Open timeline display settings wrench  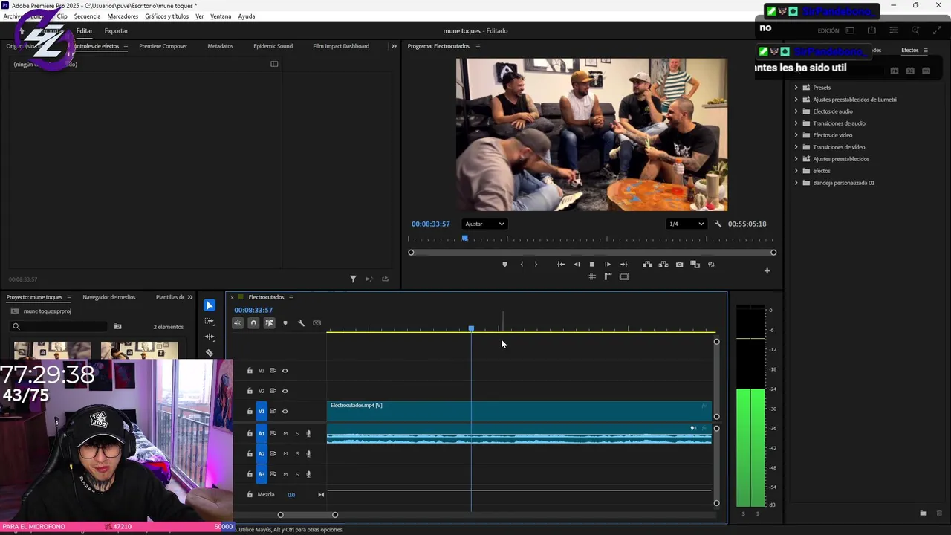[x=301, y=323]
